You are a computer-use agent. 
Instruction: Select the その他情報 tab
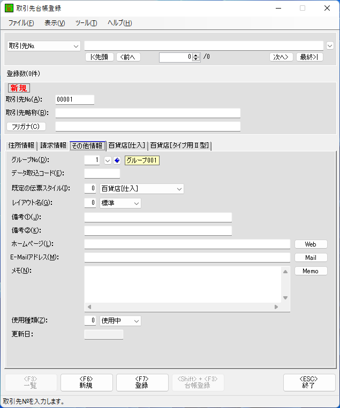coord(87,145)
